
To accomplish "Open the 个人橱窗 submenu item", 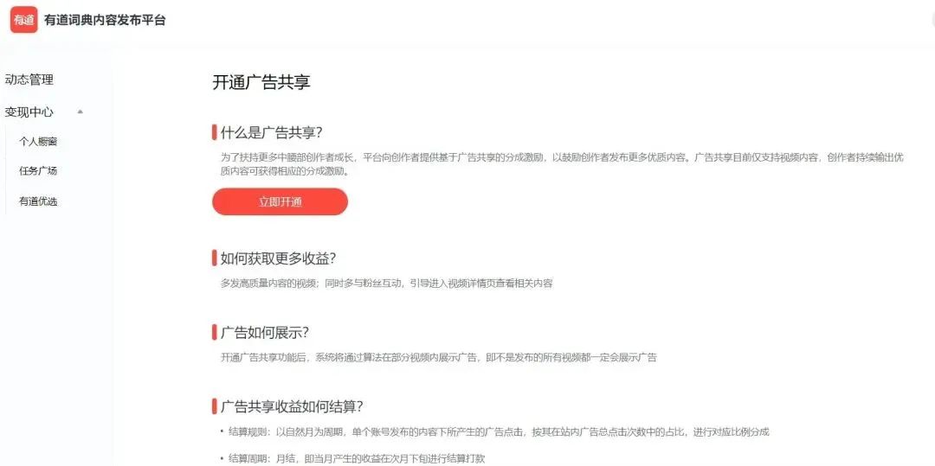I will [38, 142].
